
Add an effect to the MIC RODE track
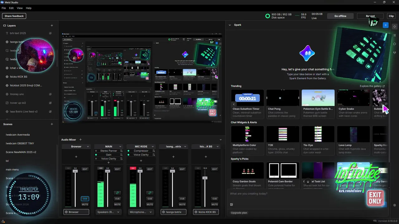pos(141,161)
